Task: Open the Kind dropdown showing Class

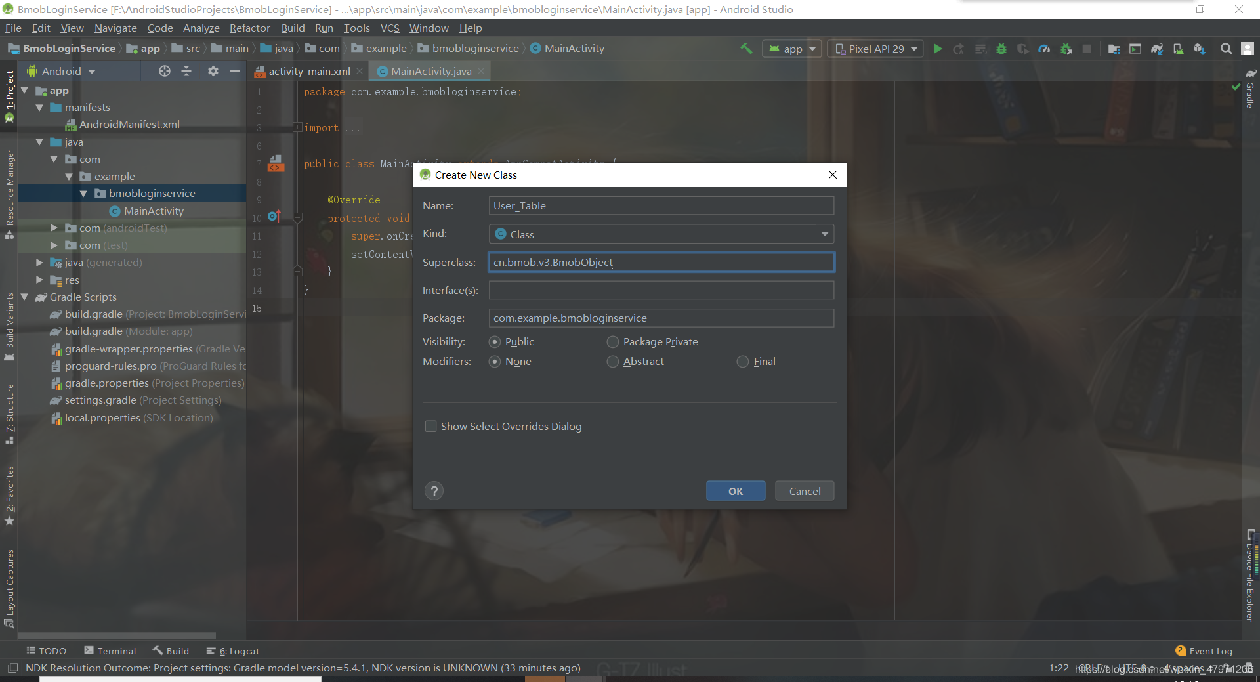Action: tap(661, 234)
